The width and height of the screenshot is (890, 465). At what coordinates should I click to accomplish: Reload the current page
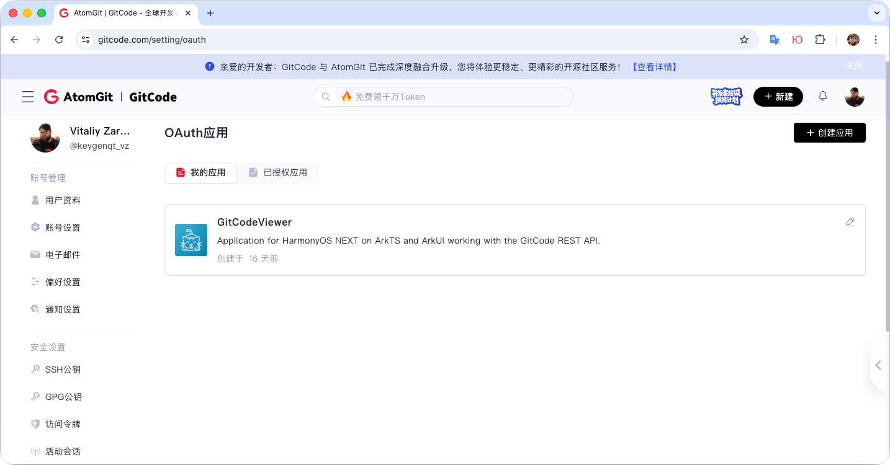(x=59, y=40)
